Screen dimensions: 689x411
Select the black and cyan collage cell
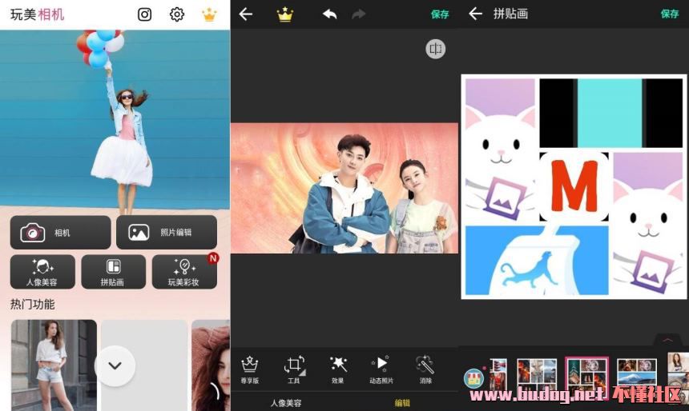click(x=610, y=114)
